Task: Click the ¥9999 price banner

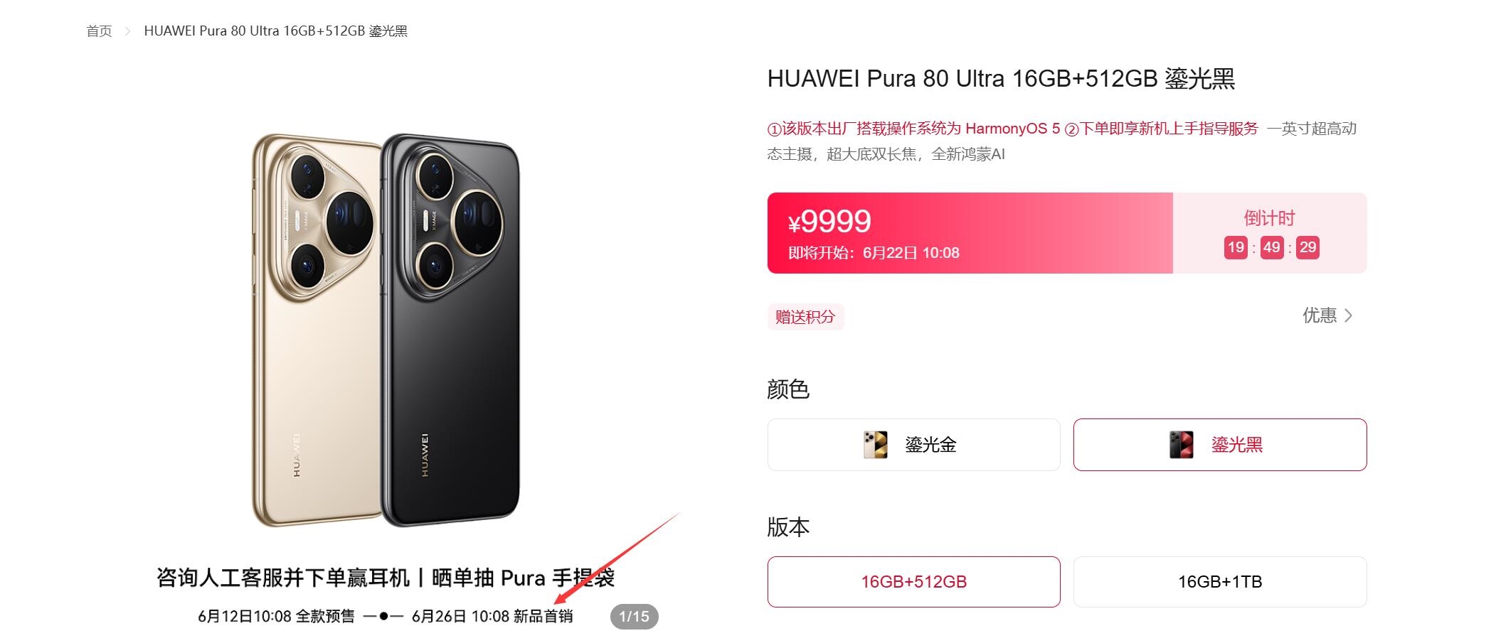Action: [970, 233]
